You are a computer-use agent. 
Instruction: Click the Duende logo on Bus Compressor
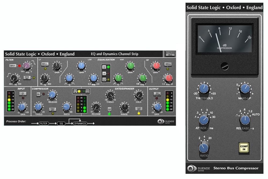point(199,168)
